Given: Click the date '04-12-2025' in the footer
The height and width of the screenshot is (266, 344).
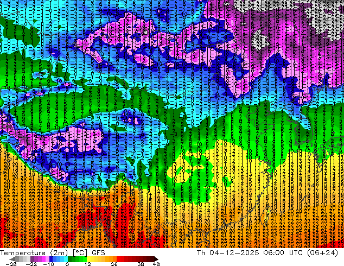Looking at the screenshot, I should coord(234,253).
